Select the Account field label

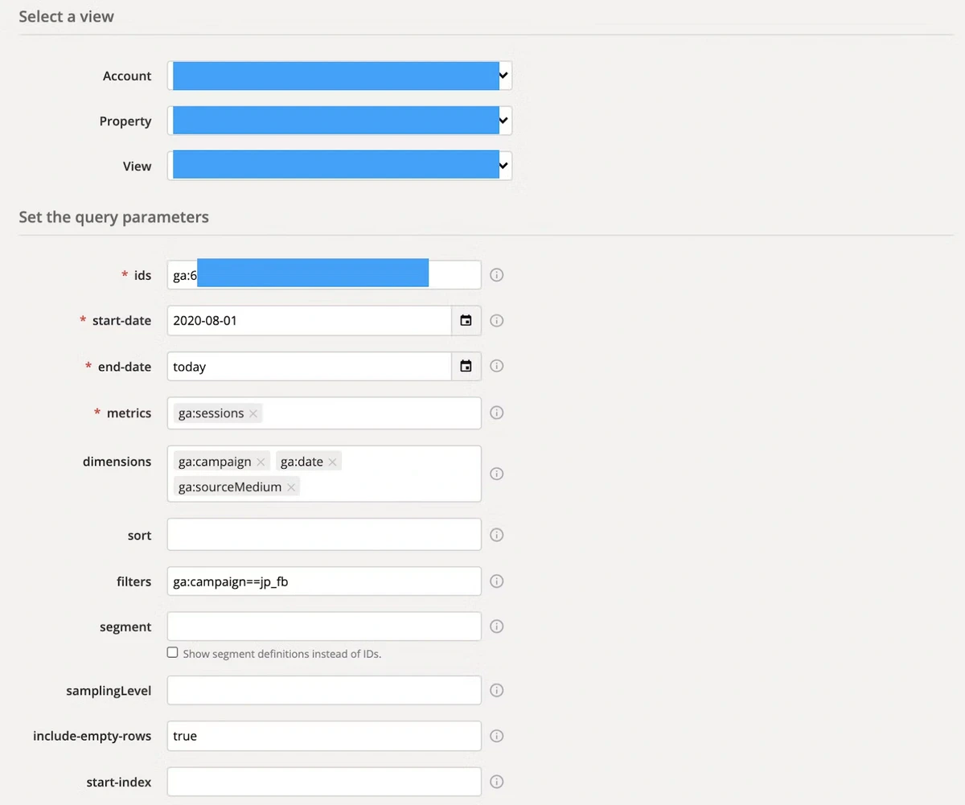point(127,76)
